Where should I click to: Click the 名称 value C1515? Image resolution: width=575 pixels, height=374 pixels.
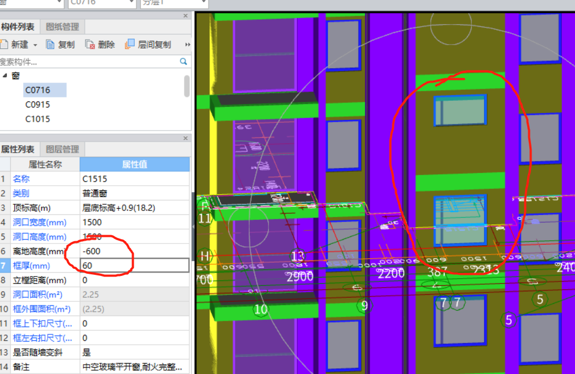click(x=135, y=179)
